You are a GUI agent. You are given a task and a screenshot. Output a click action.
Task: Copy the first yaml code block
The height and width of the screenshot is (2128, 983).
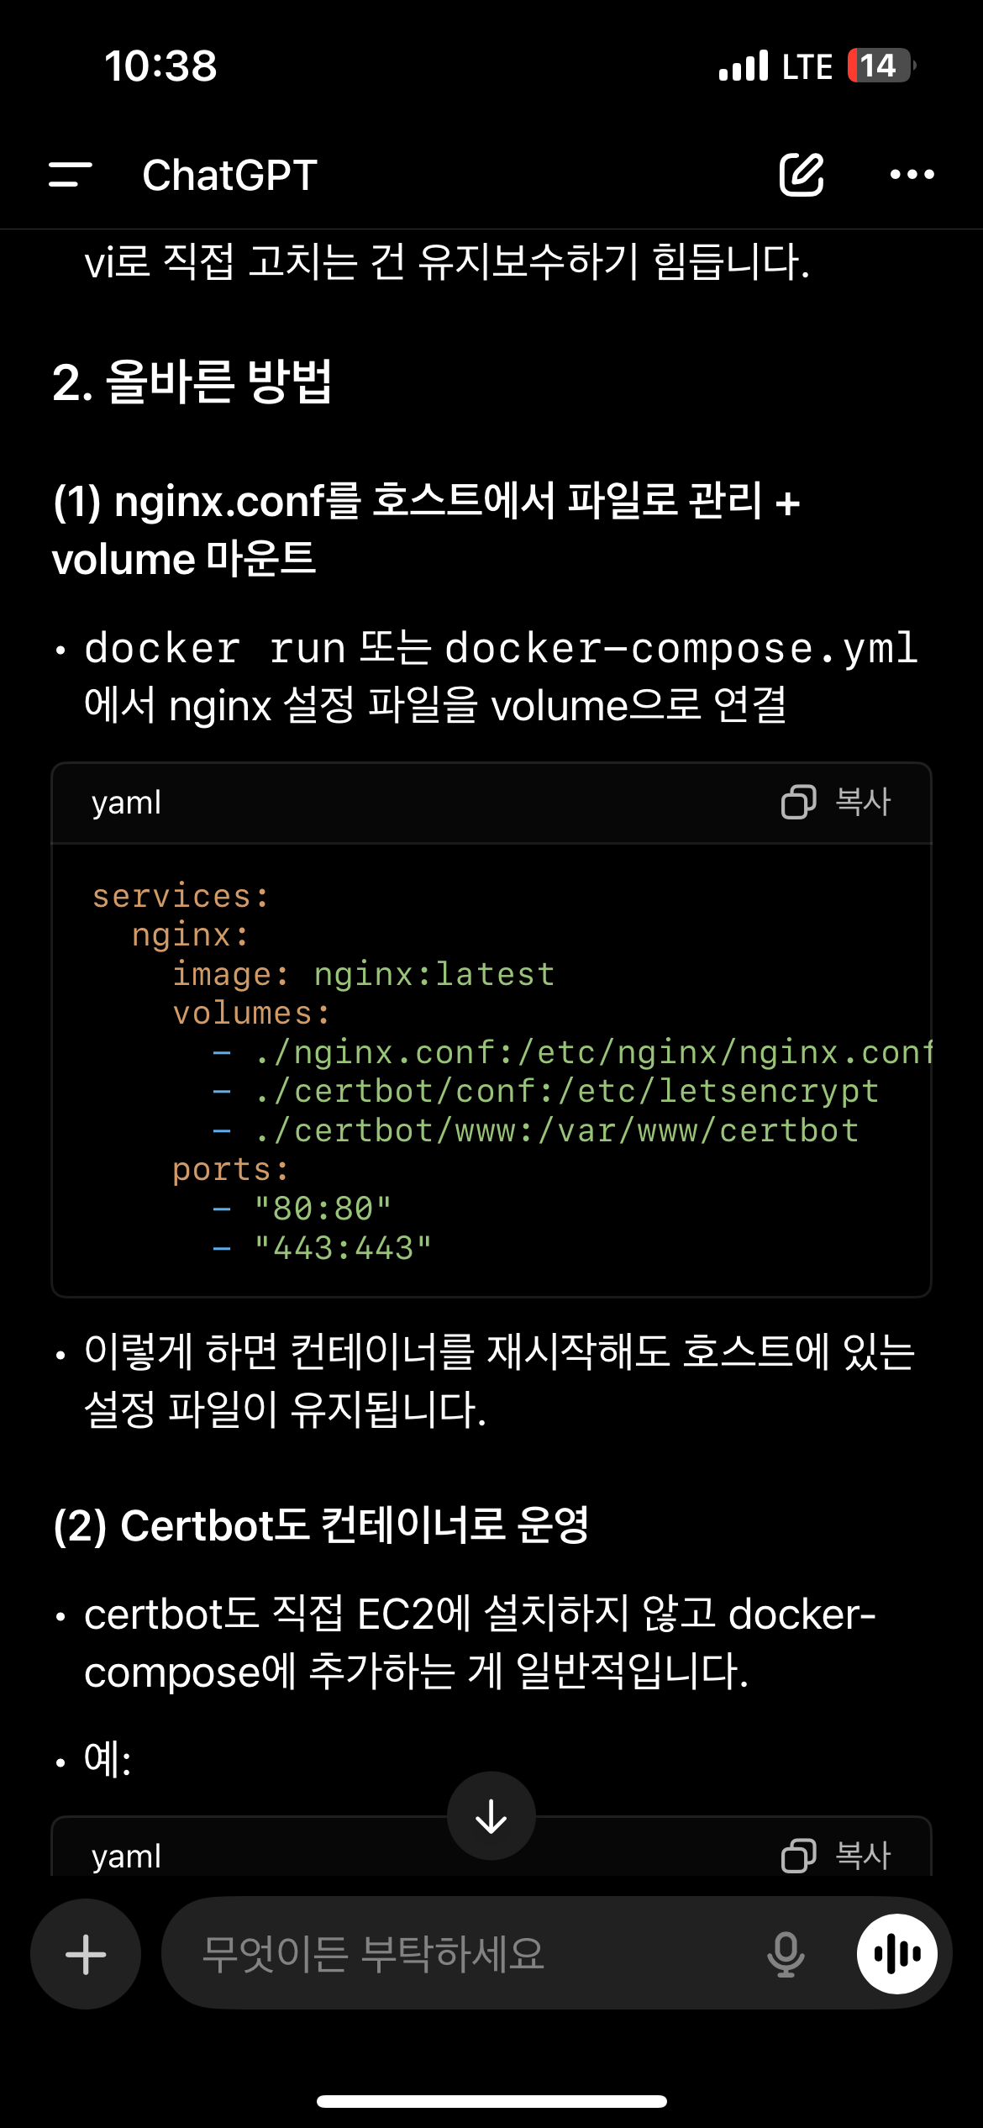point(835,802)
